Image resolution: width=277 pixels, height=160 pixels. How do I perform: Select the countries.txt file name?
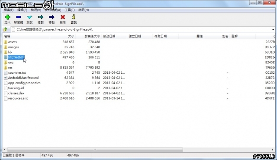pos(17,72)
